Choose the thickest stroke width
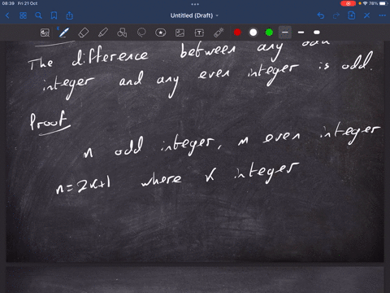Image resolution: width=390 pixels, height=293 pixels. (x=317, y=33)
